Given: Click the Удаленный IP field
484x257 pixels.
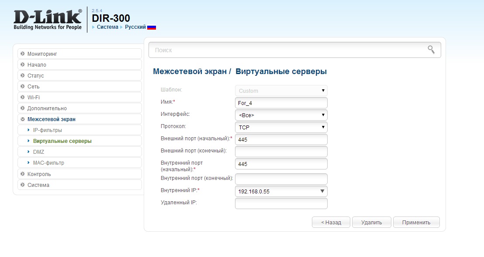Looking at the screenshot, I should click(281, 203).
